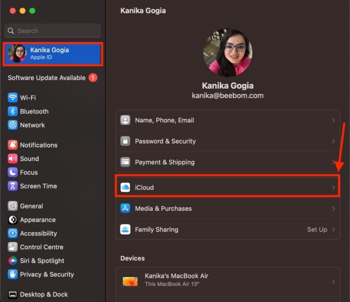Expand Password & Security chevron
The width and height of the screenshot is (350, 302).
334,141
